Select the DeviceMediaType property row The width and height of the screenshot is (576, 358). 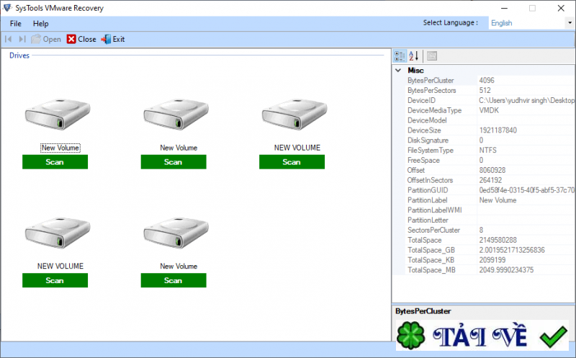pyautogui.click(x=489, y=110)
